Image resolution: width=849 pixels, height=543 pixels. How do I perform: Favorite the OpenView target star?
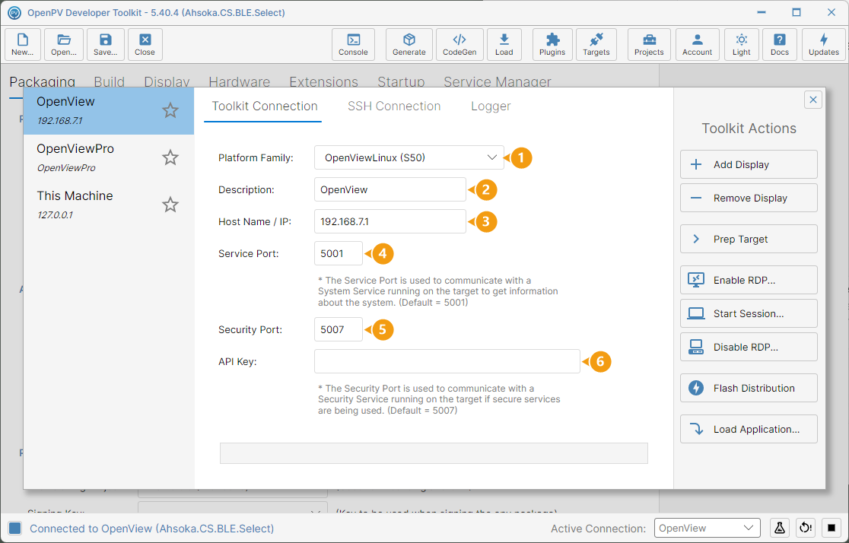pyautogui.click(x=170, y=110)
